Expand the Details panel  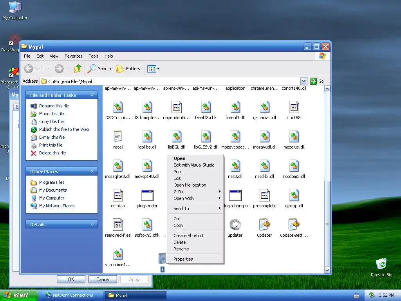tap(92, 224)
